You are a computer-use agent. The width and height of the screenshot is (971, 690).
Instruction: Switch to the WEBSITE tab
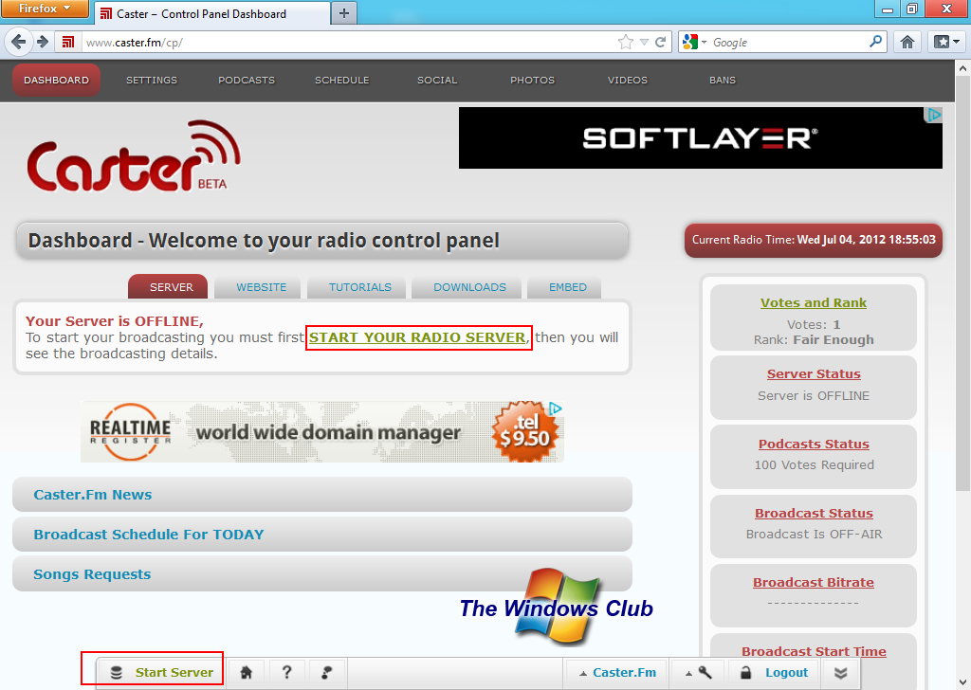tap(258, 287)
